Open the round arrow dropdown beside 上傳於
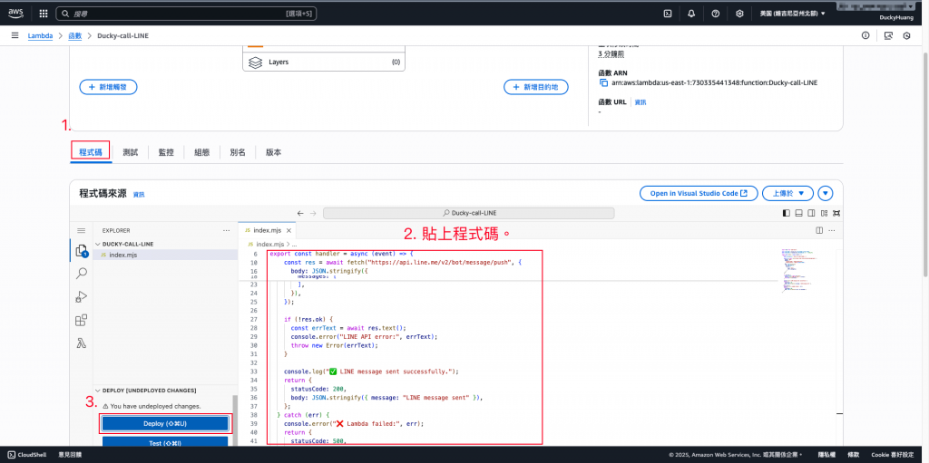Screen dimensions: 929x463 coord(826,193)
